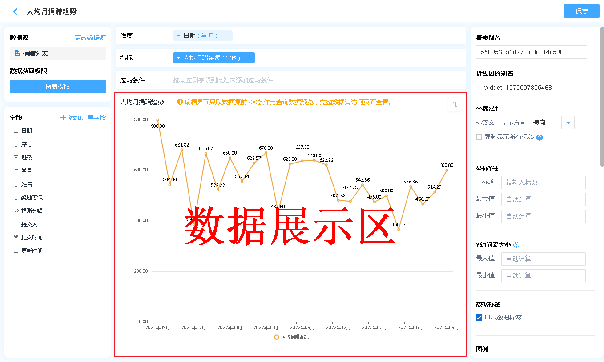Viewport: 604px width, 362px height.
Task: Click the 捐赠列表 data source file icon
Action: click(x=17, y=53)
